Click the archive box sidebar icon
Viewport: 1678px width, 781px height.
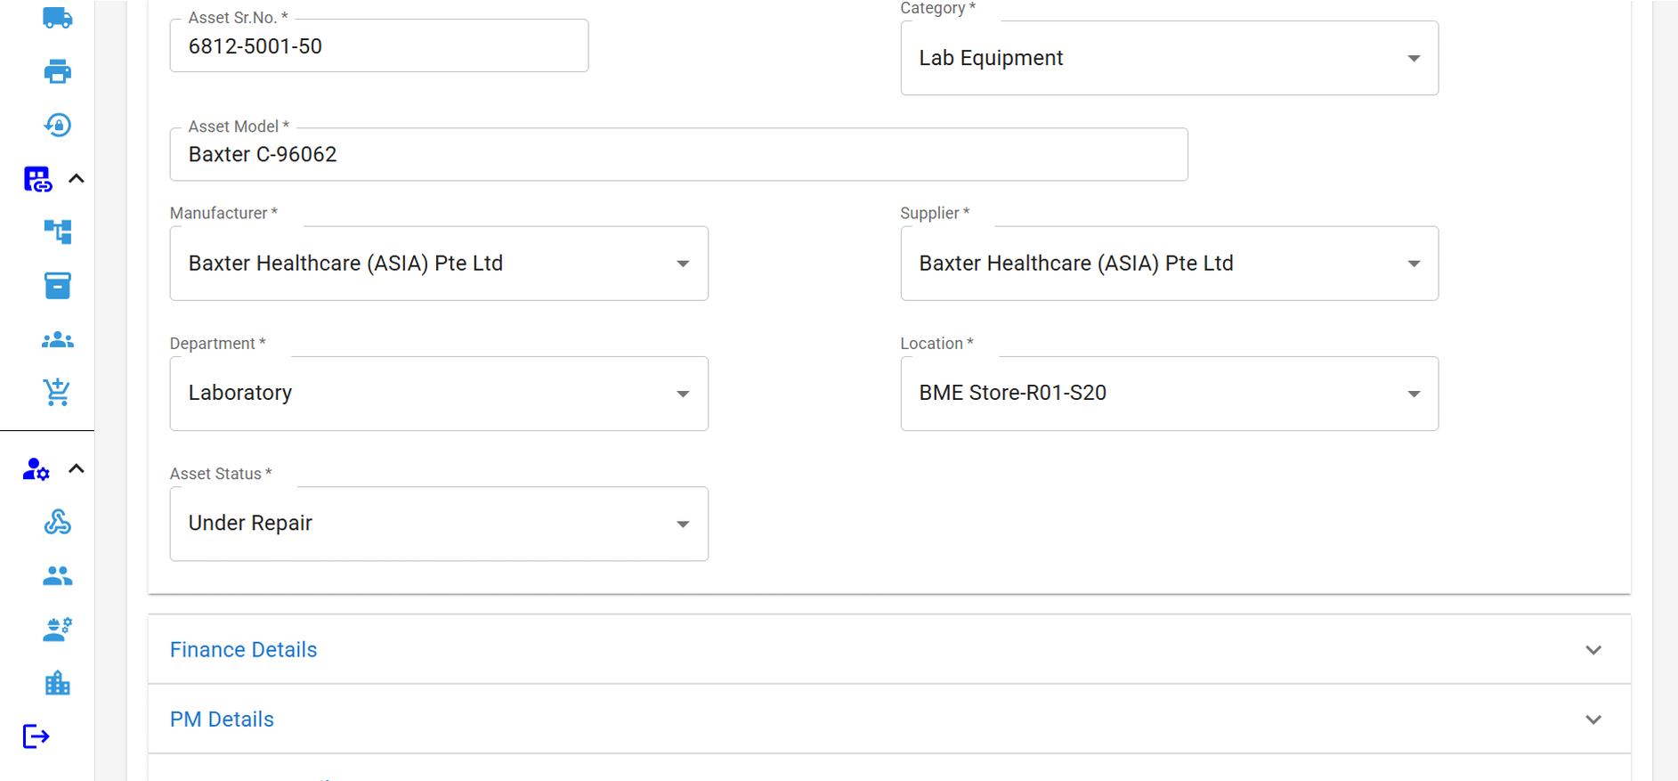tap(58, 286)
